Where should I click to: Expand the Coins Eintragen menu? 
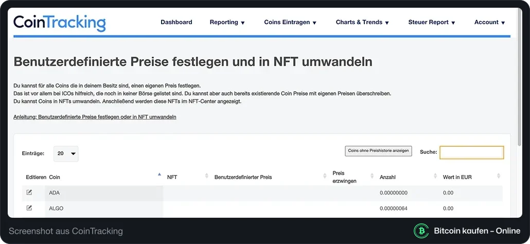click(290, 22)
